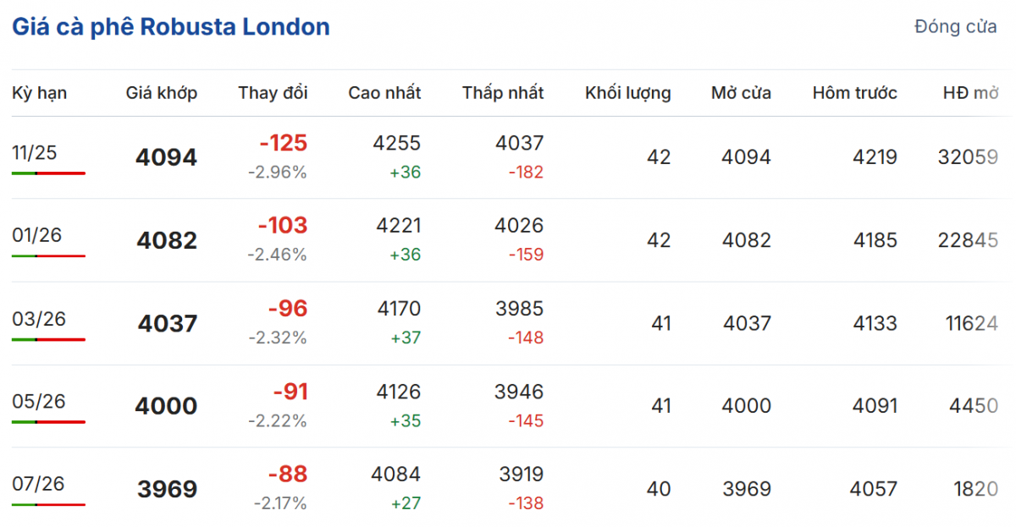The image size is (1016, 527).
Task: Click the matched price 4094
Action: (166, 157)
